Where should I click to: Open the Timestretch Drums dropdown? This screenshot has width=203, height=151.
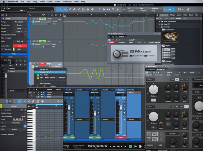[x=20, y=25]
